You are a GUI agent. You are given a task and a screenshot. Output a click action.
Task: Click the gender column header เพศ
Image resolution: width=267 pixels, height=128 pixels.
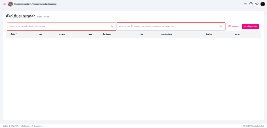click(90, 35)
